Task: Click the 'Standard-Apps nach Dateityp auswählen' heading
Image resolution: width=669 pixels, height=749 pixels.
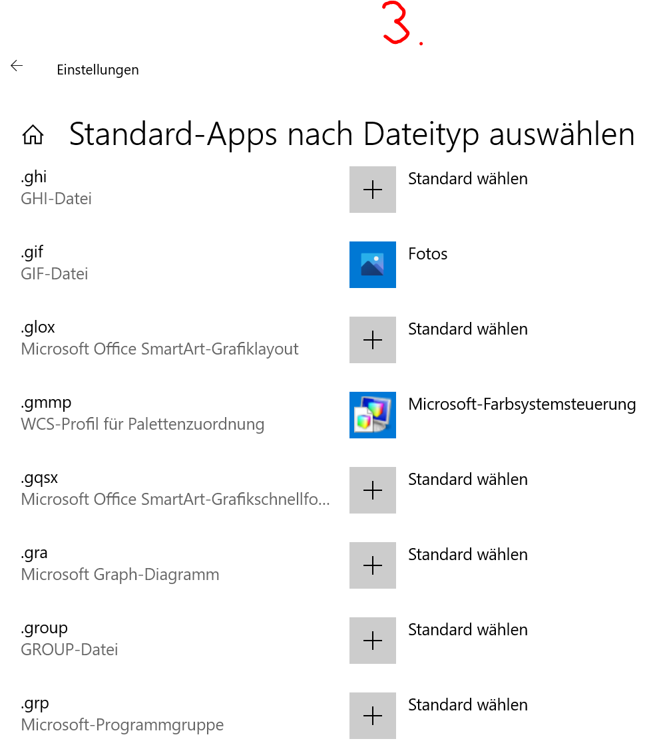Action: pos(352,135)
